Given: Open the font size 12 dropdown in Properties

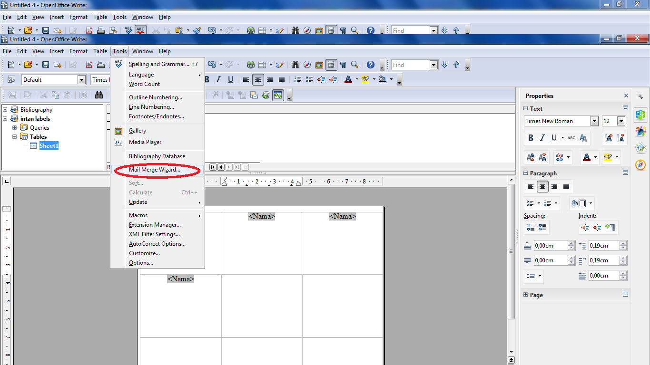Looking at the screenshot, I should 621,121.
